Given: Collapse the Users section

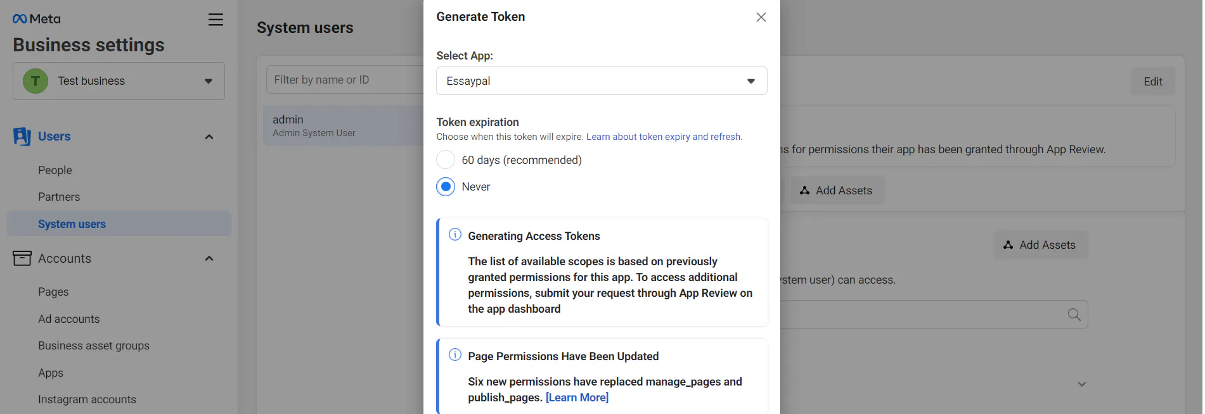Looking at the screenshot, I should pos(209,137).
